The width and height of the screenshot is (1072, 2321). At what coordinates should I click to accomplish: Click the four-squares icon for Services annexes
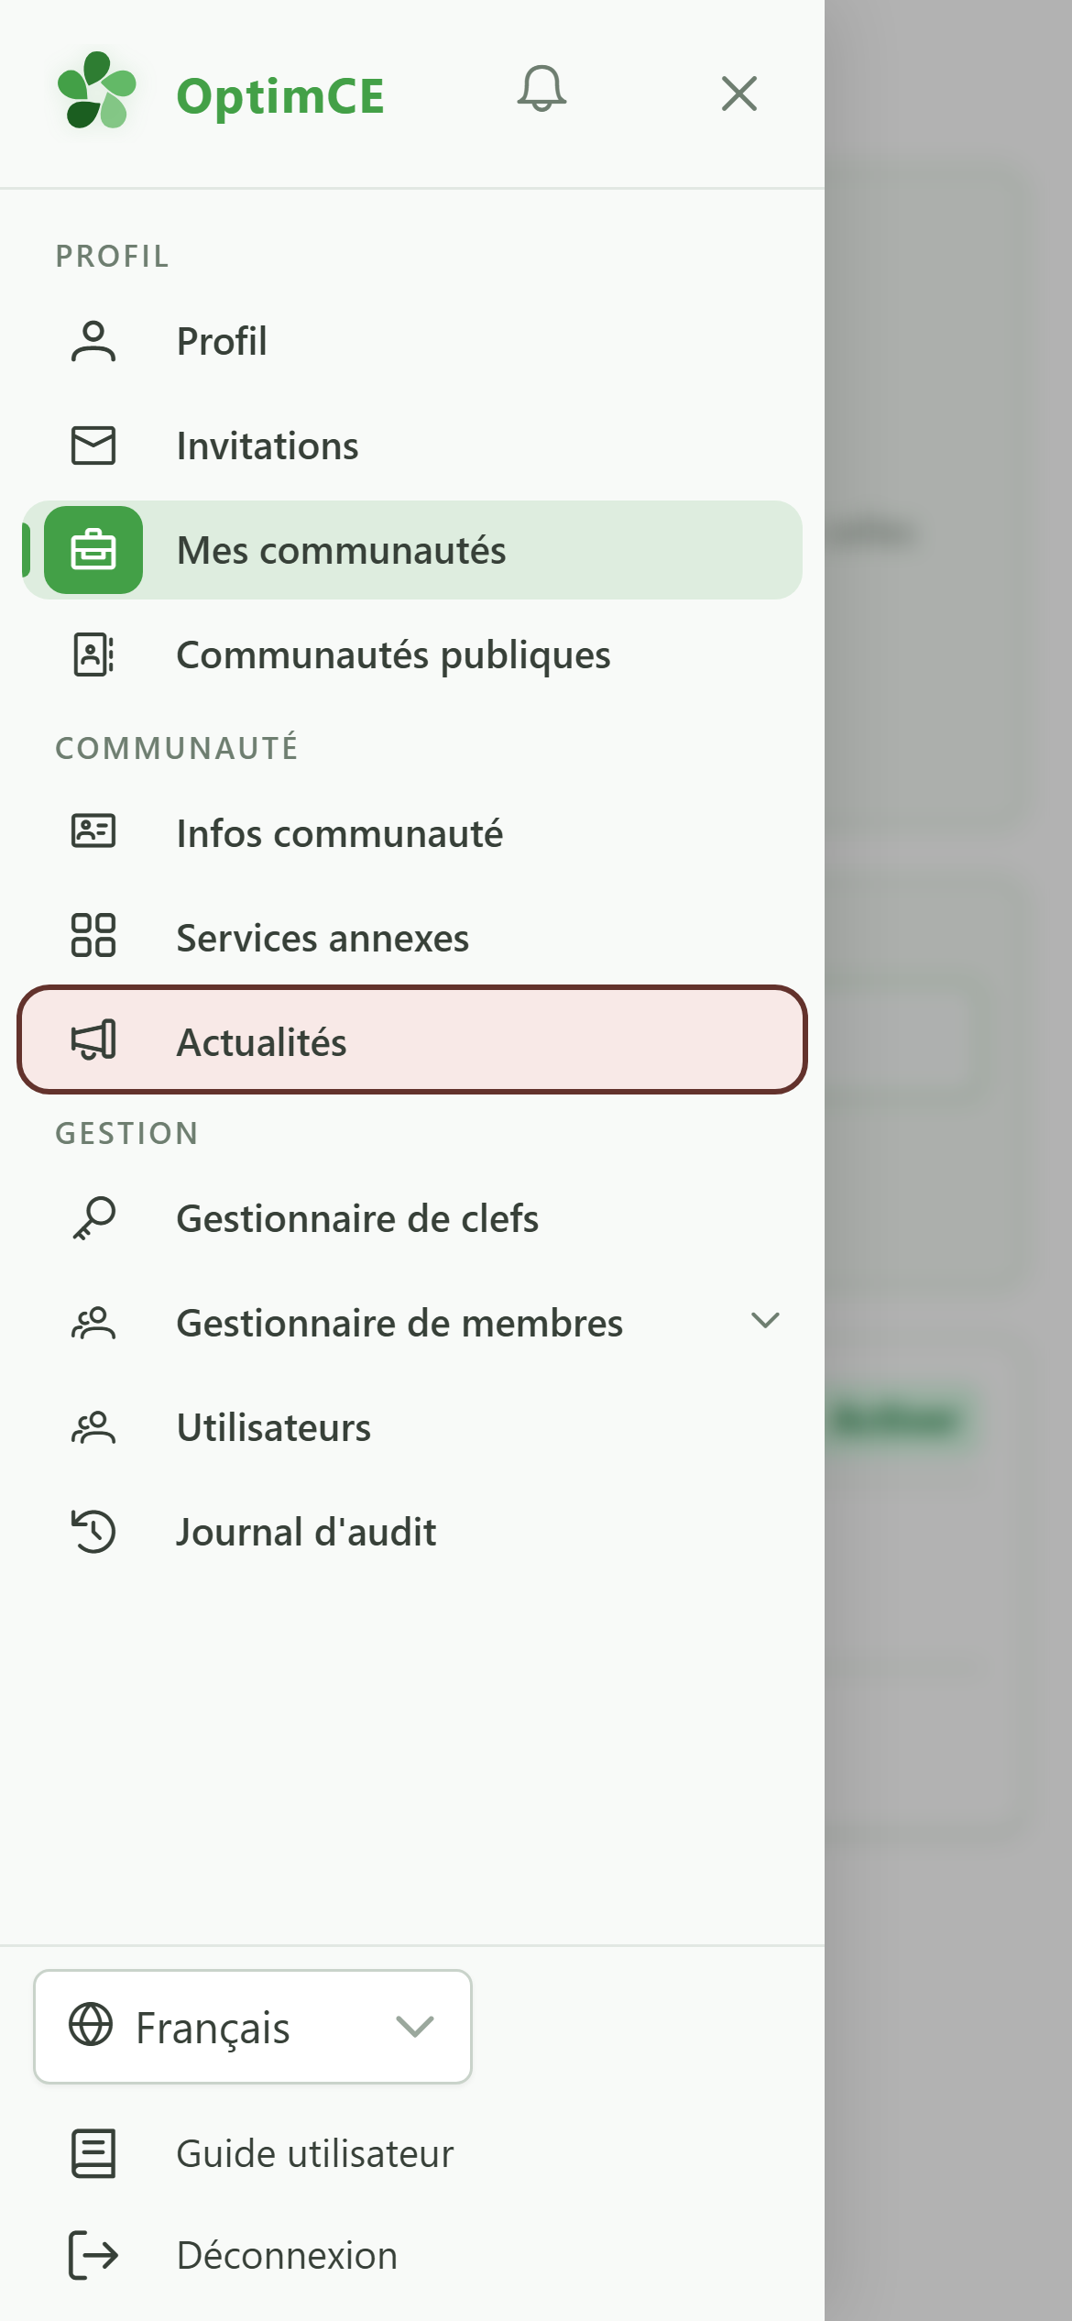point(93,935)
